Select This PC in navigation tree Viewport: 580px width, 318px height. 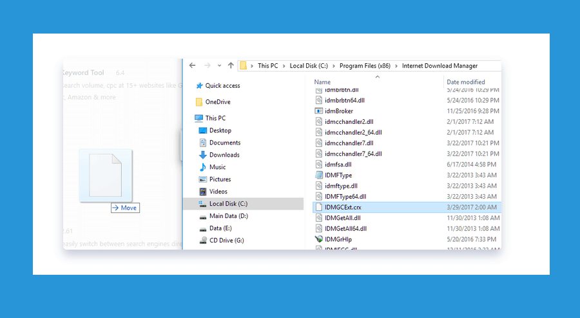215,118
